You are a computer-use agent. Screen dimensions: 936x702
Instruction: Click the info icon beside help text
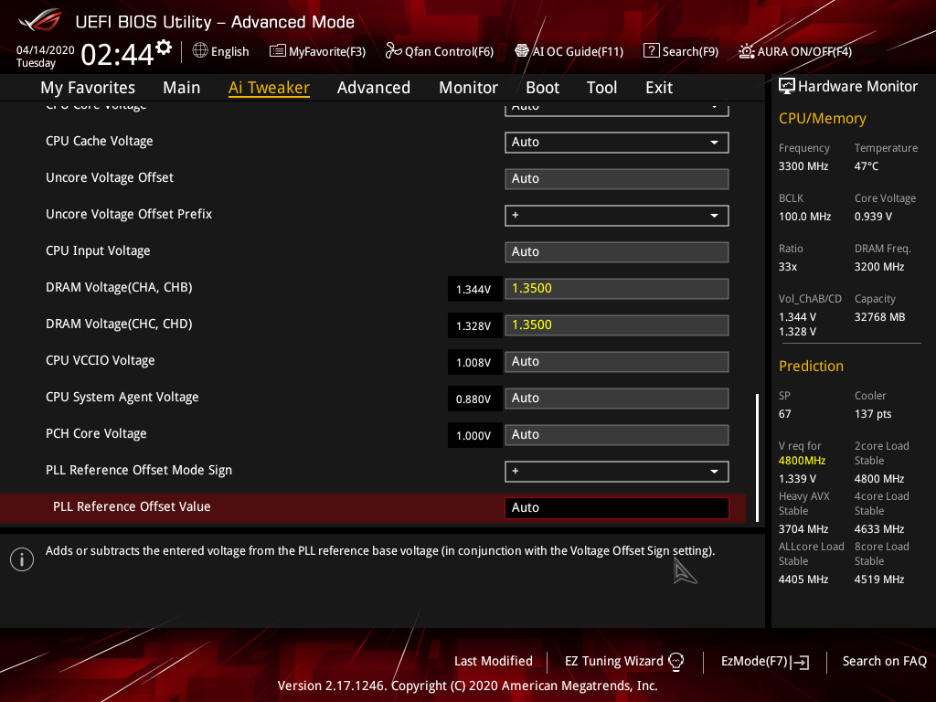coord(22,559)
